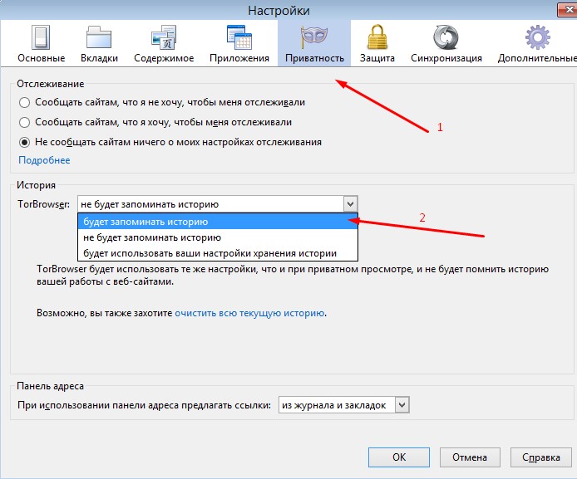The width and height of the screenshot is (577, 479).
Task: Open the Основные settings icon
Action: 42,39
